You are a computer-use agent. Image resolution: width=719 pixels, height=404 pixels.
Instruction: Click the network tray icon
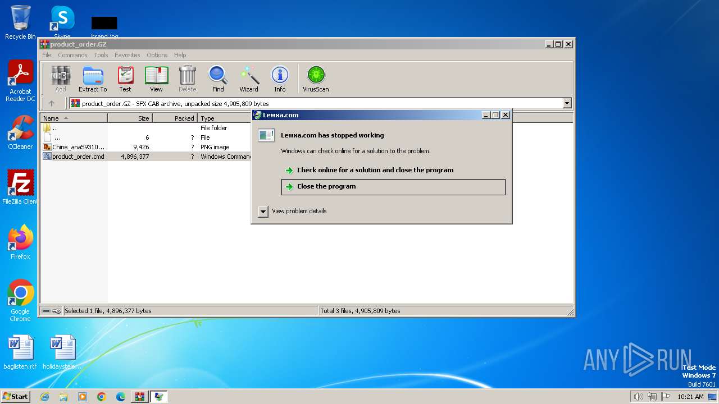tap(652, 397)
